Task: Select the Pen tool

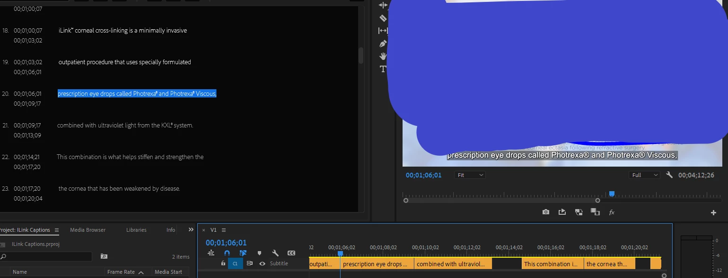Action: point(383,43)
